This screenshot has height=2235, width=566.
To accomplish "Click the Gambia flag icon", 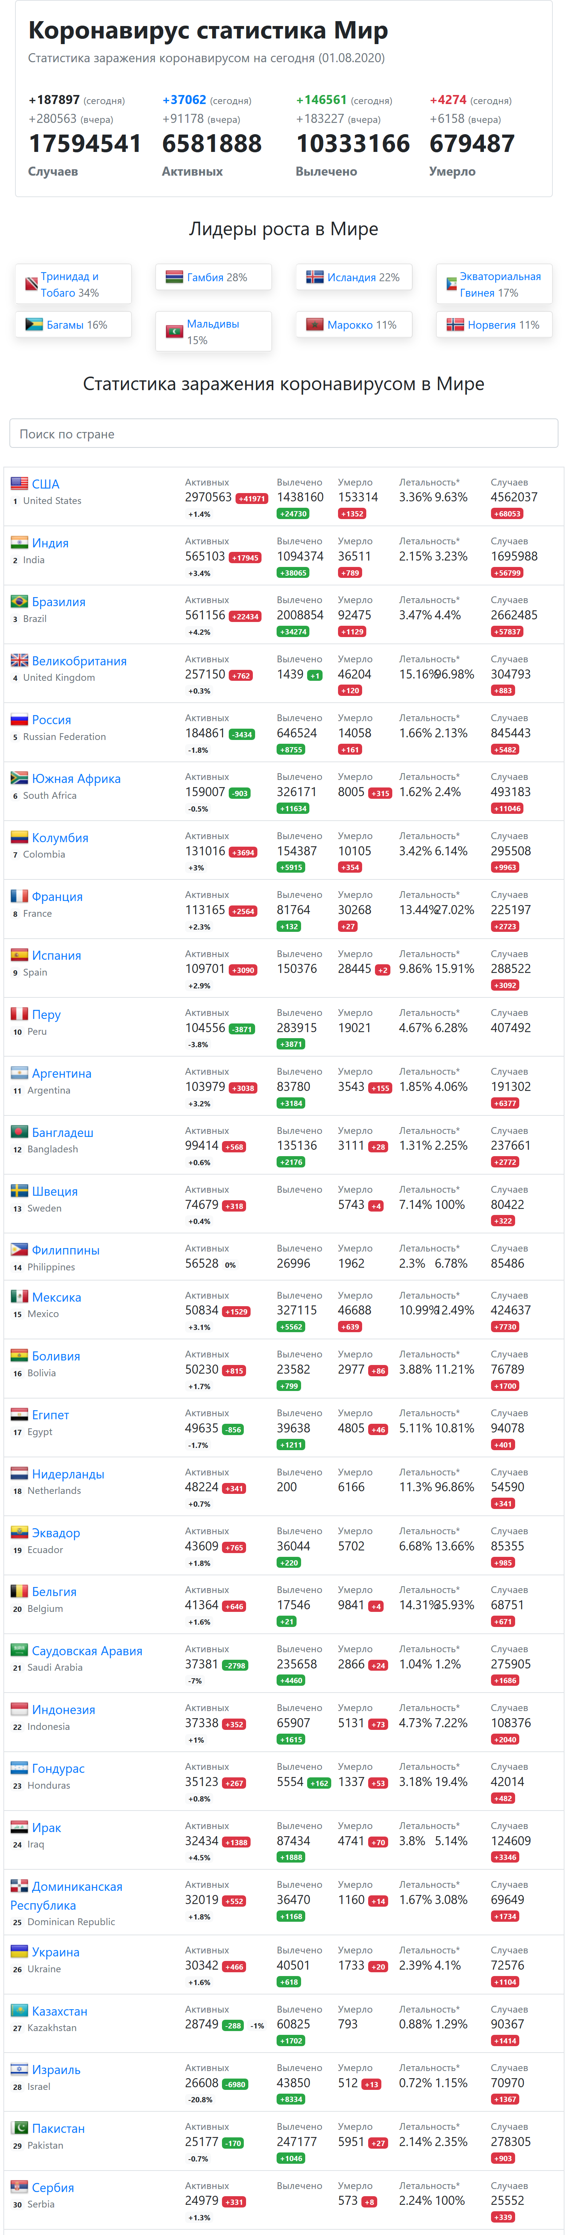I will pyautogui.click(x=174, y=277).
